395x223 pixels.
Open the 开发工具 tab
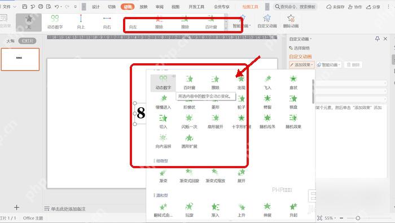[x=196, y=7]
